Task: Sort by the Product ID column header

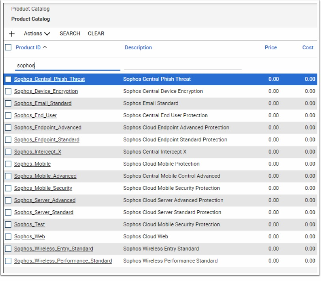Action: coord(28,47)
